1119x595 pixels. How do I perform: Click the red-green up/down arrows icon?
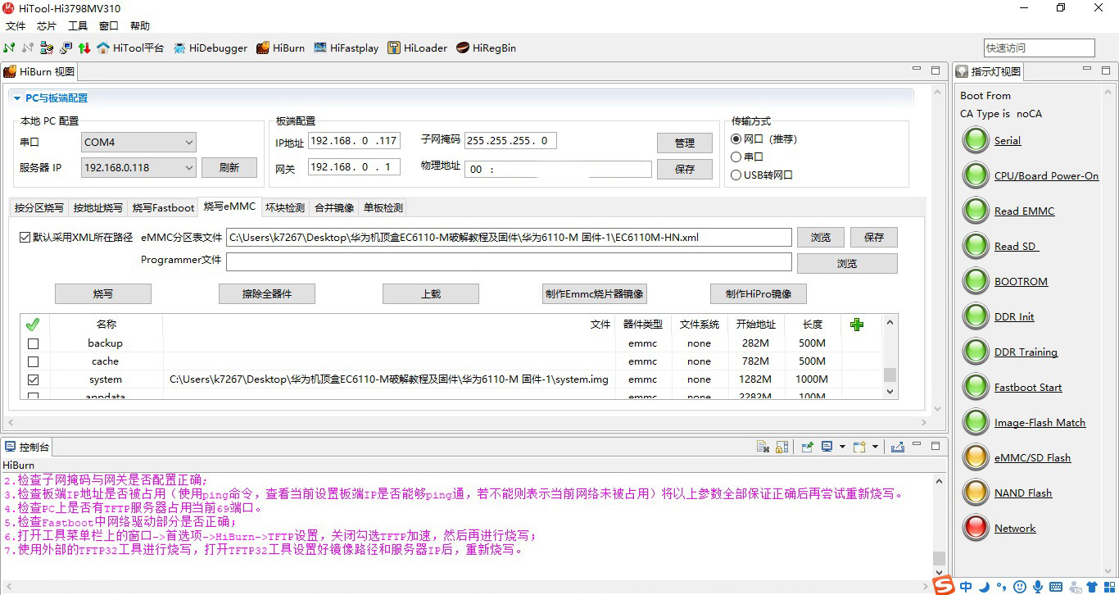tap(84, 48)
